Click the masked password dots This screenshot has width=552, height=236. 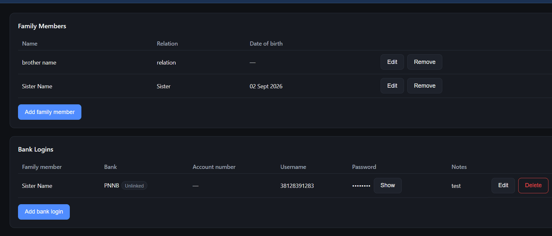(361, 186)
